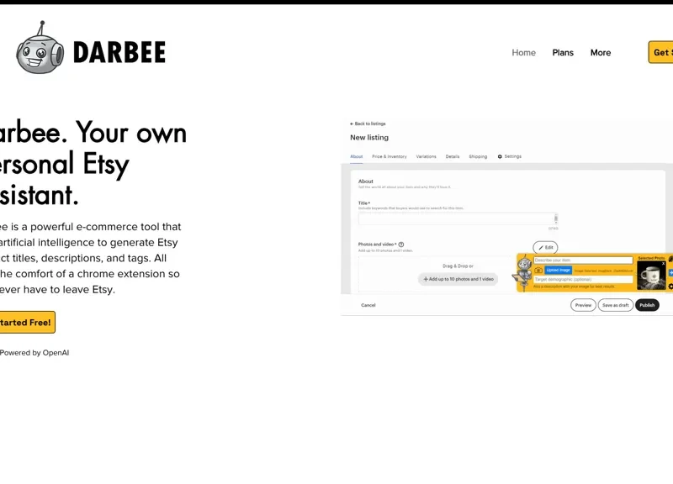Viewport: 673px width, 484px height.
Task: Switch to the Price & Inventory tab
Action: coord(389,156)
